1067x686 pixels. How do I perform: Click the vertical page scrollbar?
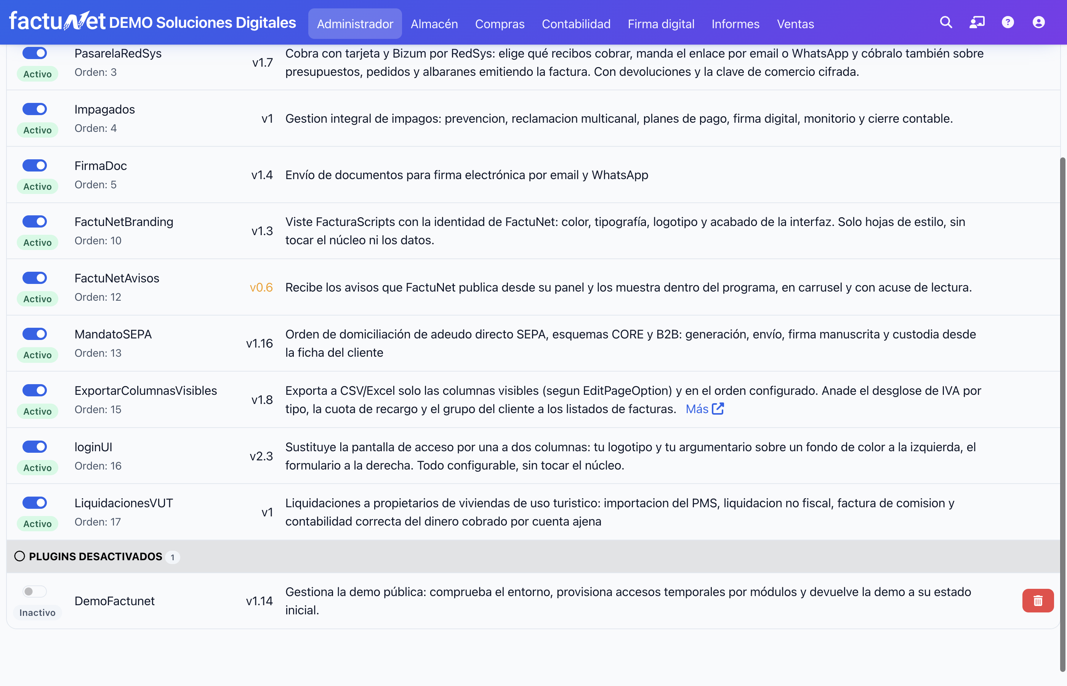[x=1062, y=414]
